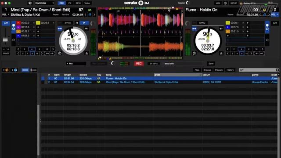Select track row Mind (Trap / Re-Drum / Short Edit)
The height and width of the screenshot is (158, 281).
[x=159, y=82]
